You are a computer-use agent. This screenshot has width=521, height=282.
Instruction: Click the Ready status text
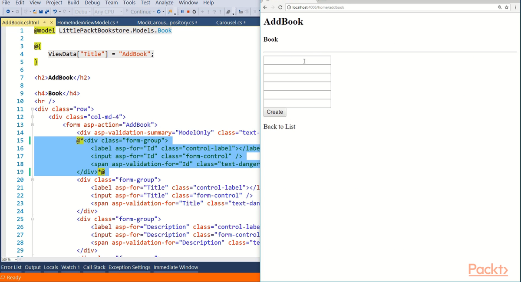tap(14, 278)
